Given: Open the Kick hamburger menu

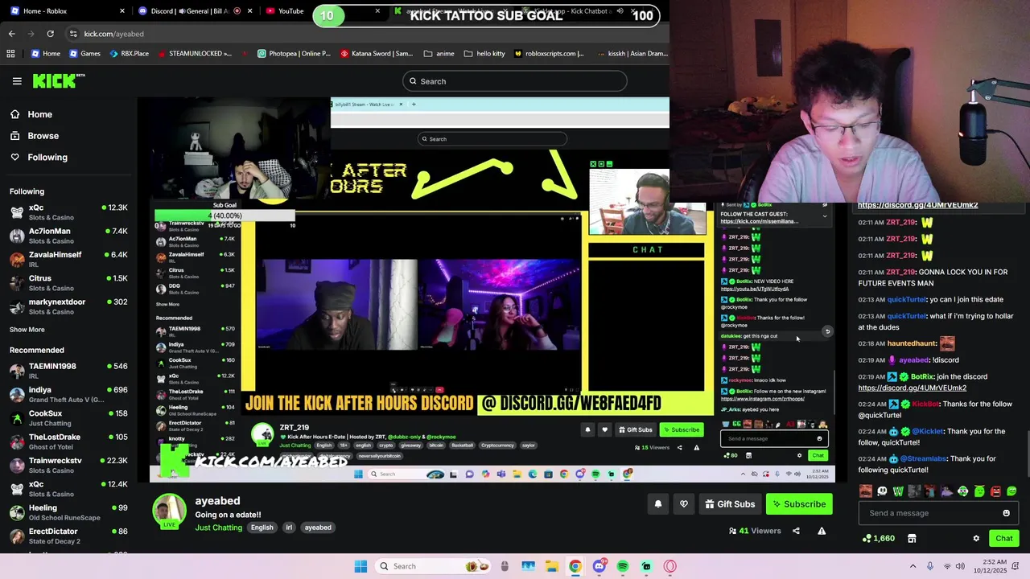Looking at the screenshot, I should click(17, 81).
